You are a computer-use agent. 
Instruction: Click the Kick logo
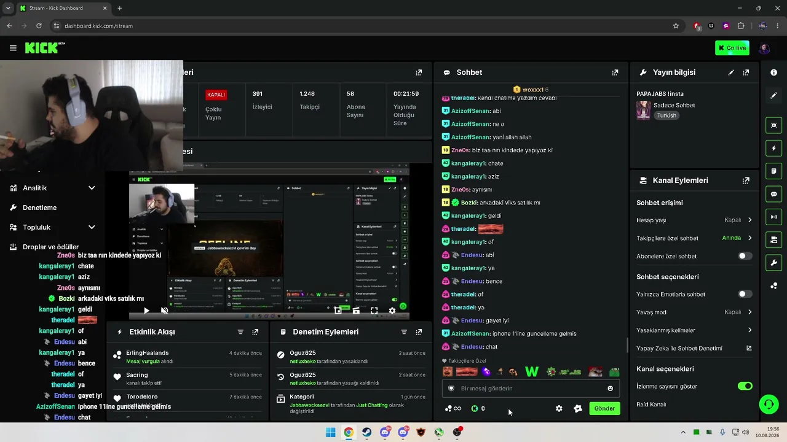45,48
